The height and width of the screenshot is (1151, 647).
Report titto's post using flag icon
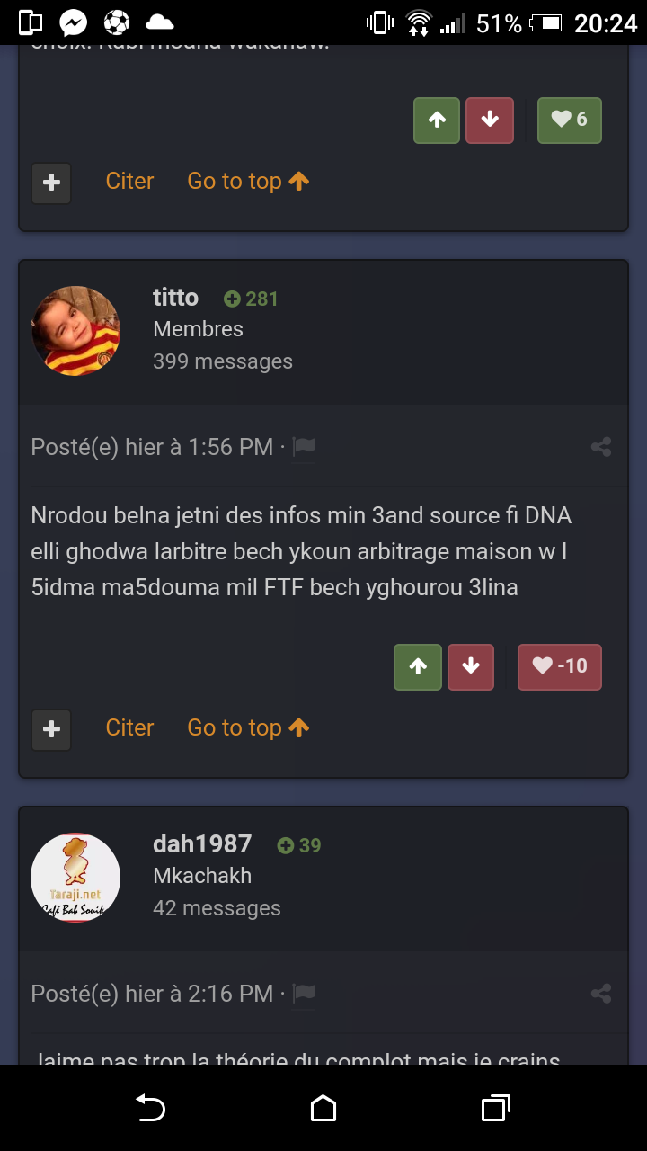pyautogui.click(x=304, y=447)
